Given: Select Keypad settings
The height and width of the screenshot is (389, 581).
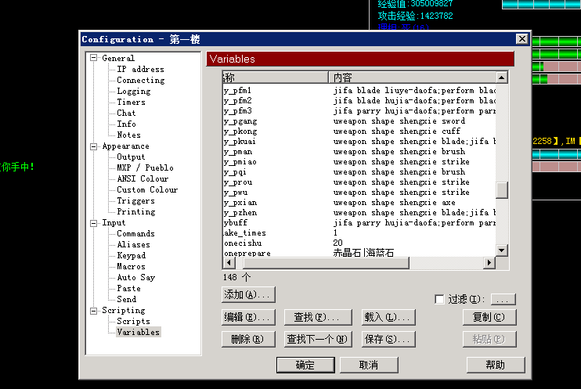Looking at the screenshot, I should tap(132, 256).
